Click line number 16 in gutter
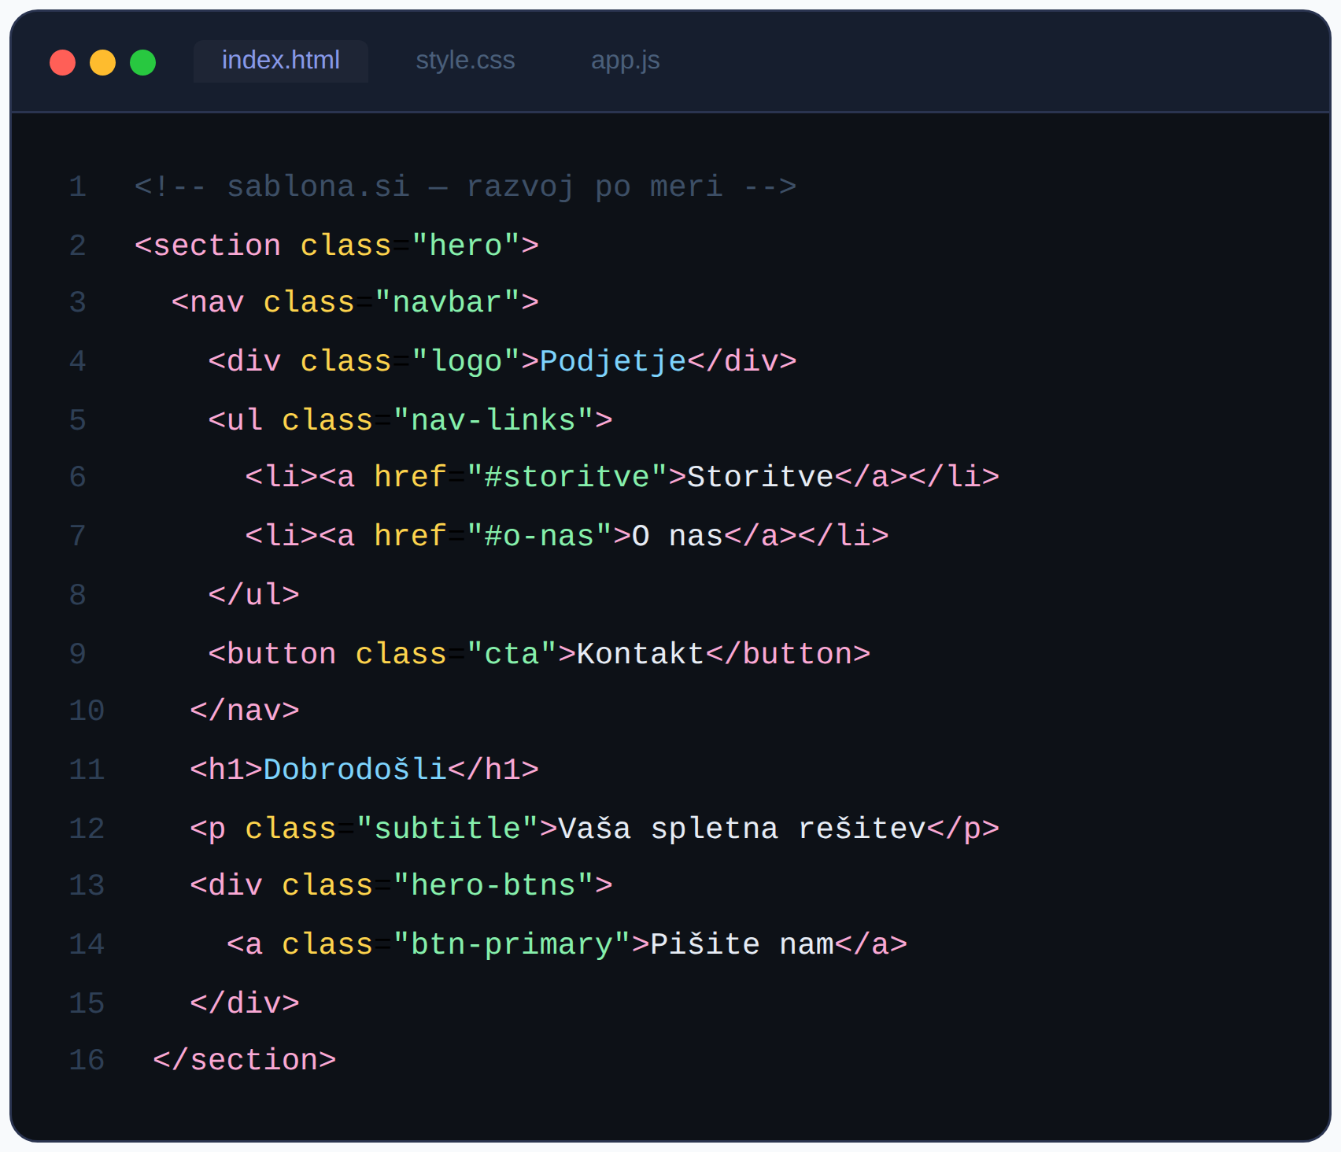 coord(87,1060)
